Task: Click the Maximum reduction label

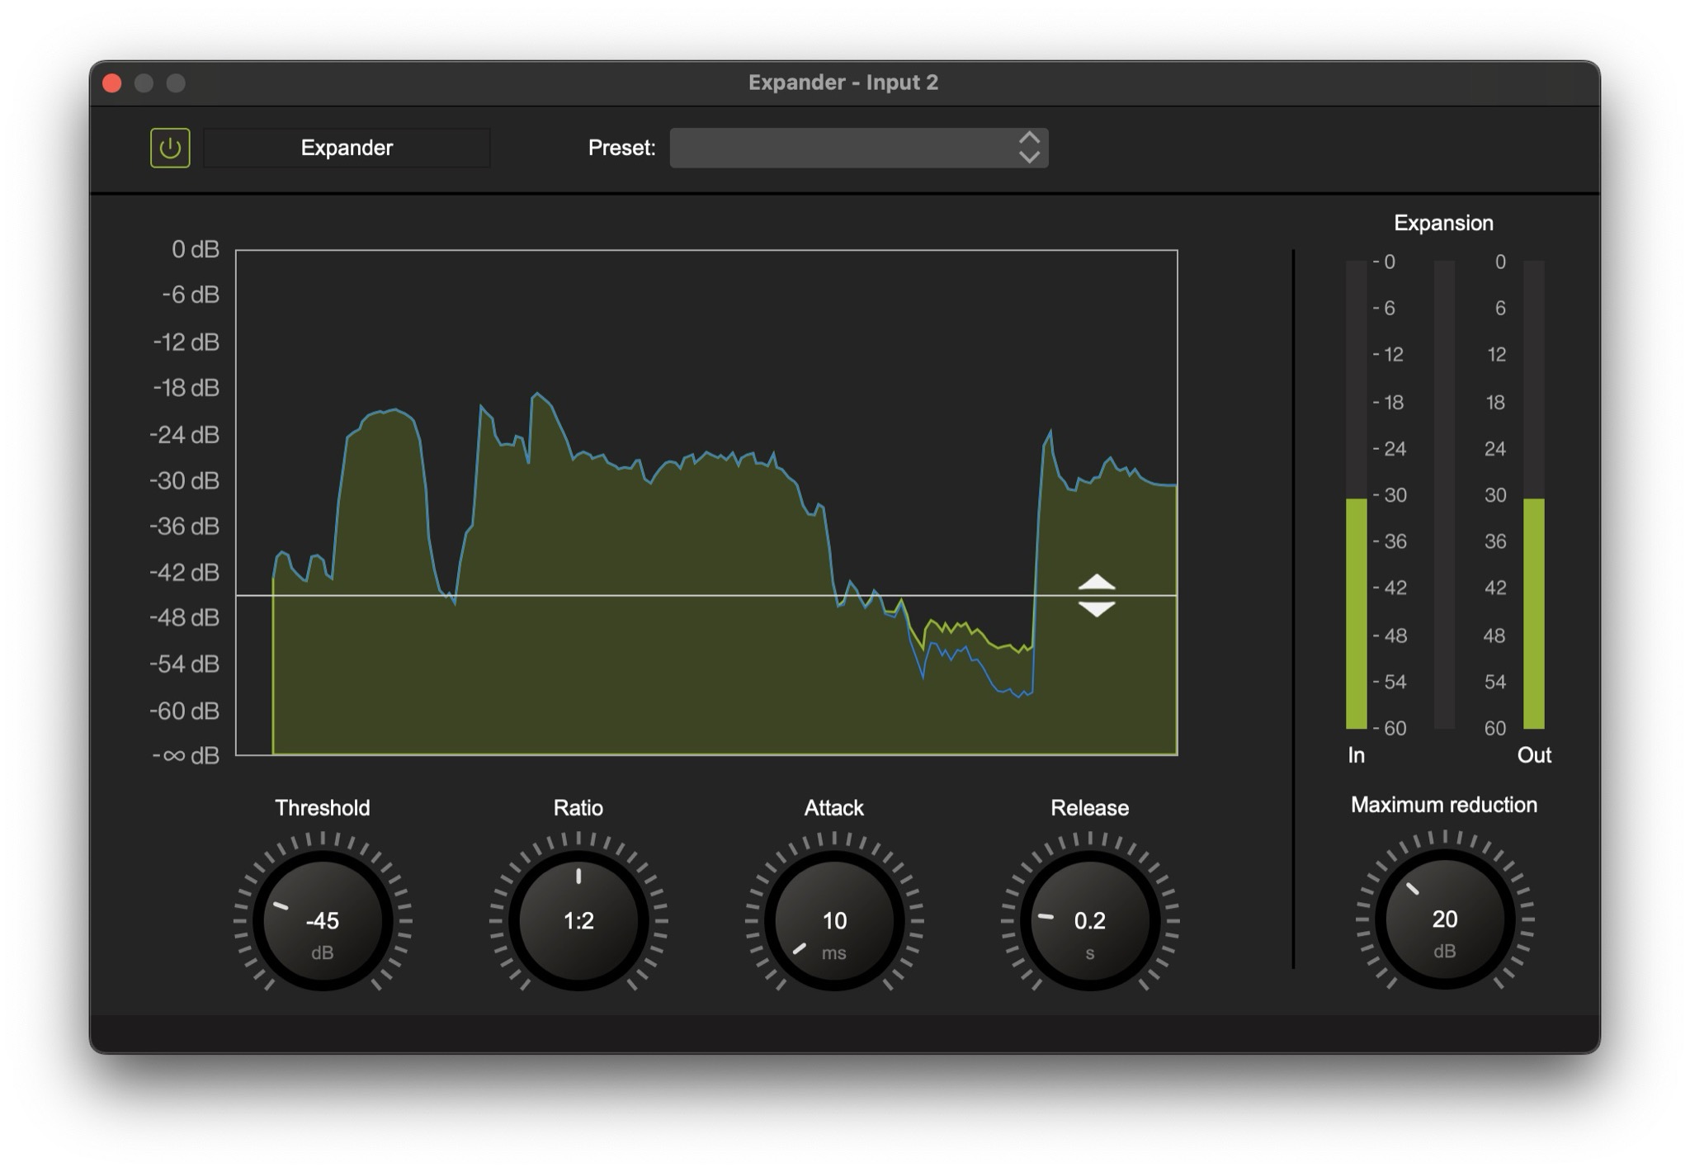Action: point(1444,805)
